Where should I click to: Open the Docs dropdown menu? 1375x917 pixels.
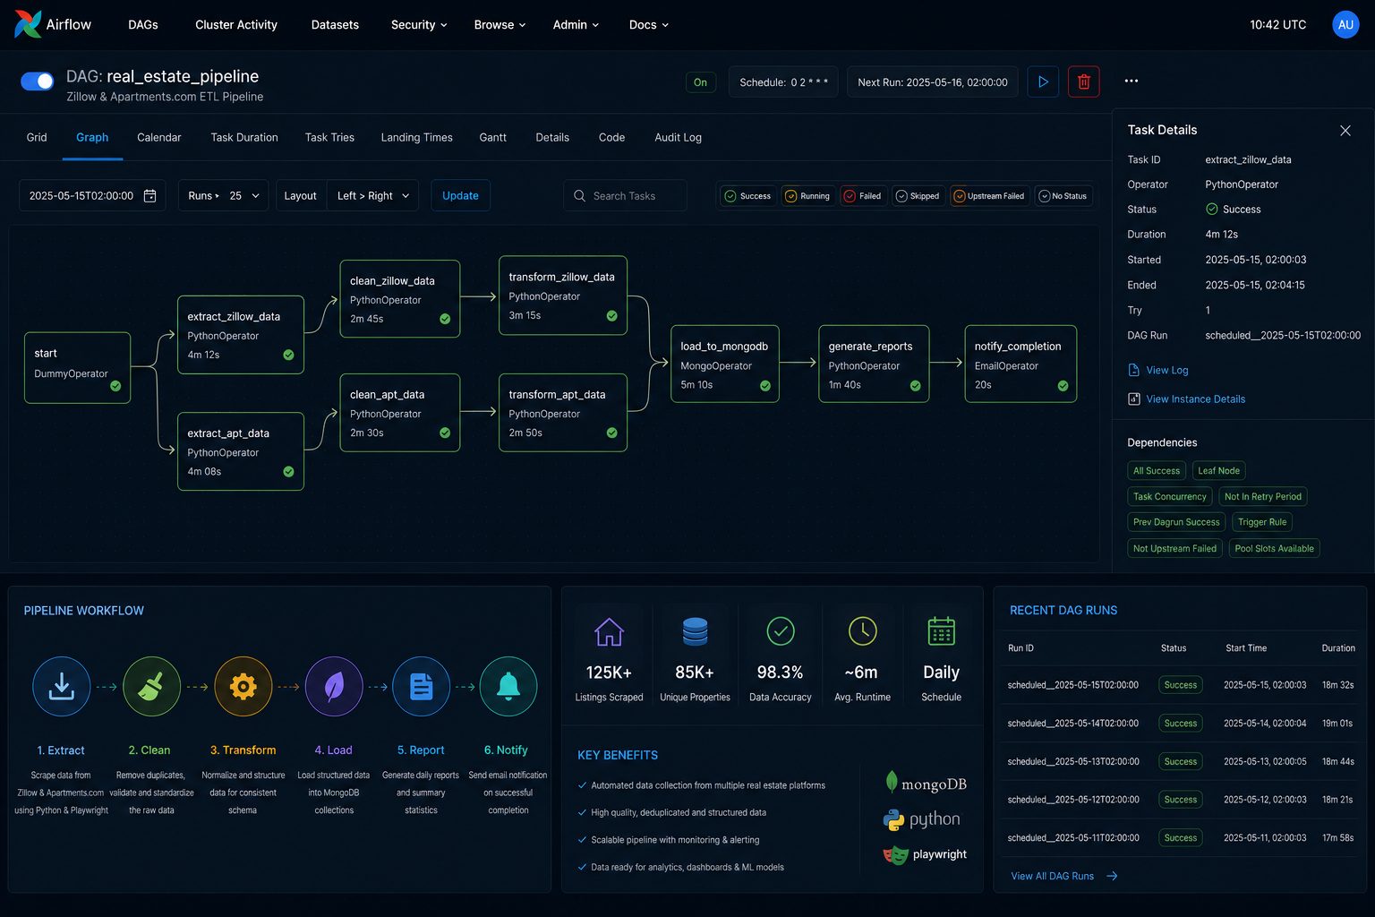649,25
